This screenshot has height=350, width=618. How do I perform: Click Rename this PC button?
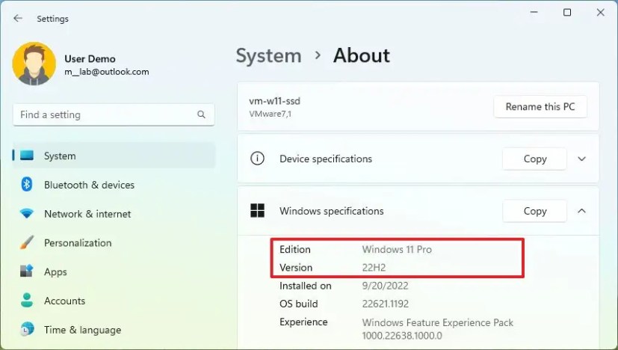click(540, 106)
